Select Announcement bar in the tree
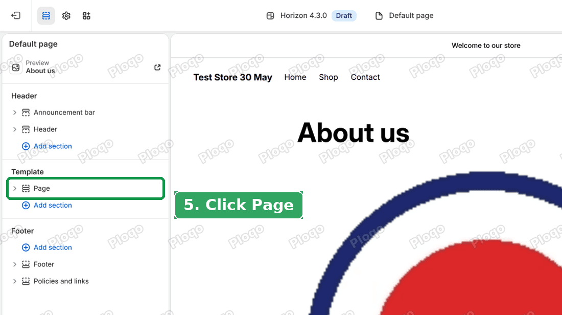 click(64, 112)
